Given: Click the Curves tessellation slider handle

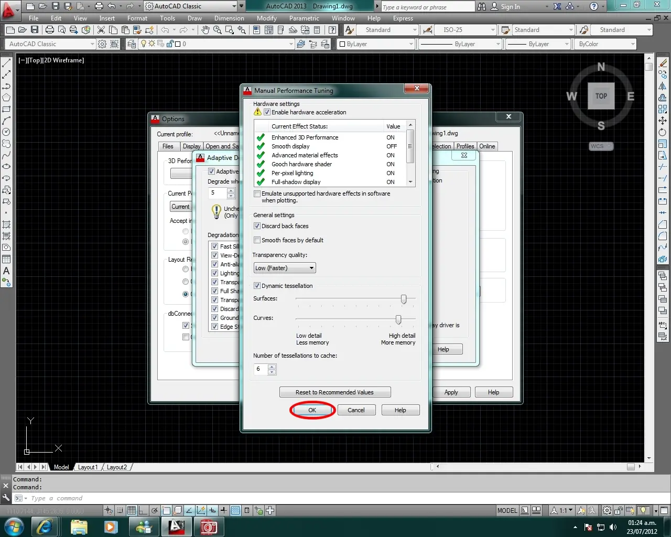Looking at the screenshot, I should (398, 319).
